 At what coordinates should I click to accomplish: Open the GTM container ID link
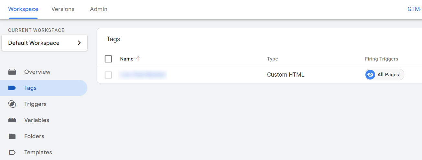point(414,9)
